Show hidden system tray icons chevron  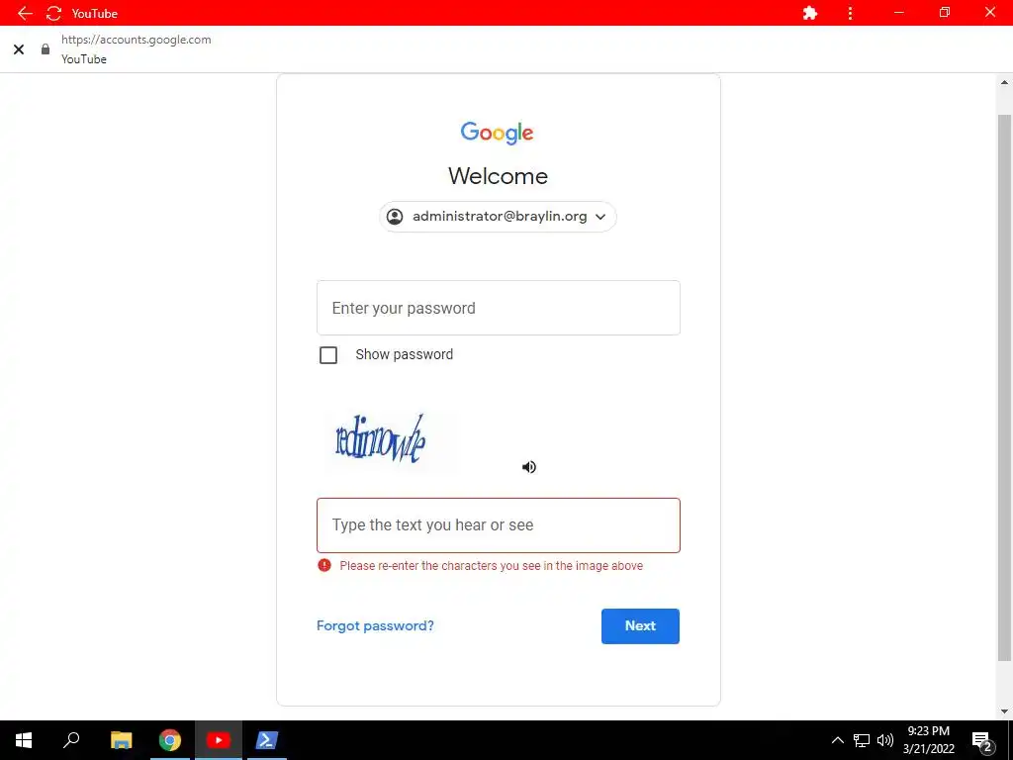point(837,740)
